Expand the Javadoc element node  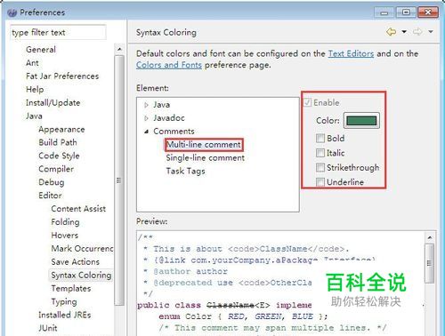146,118
